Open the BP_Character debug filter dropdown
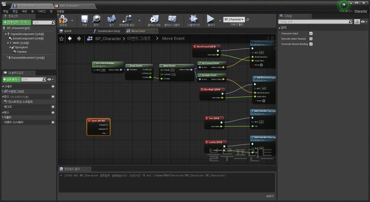 [234, 20]
